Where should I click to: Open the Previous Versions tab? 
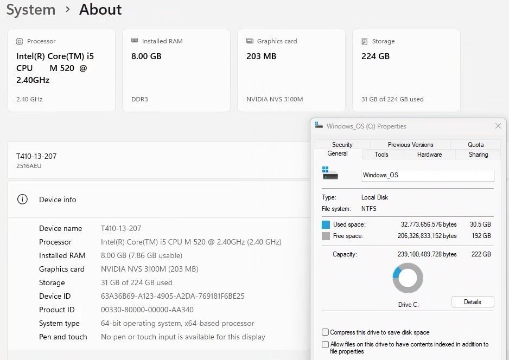tap(410, 145)
